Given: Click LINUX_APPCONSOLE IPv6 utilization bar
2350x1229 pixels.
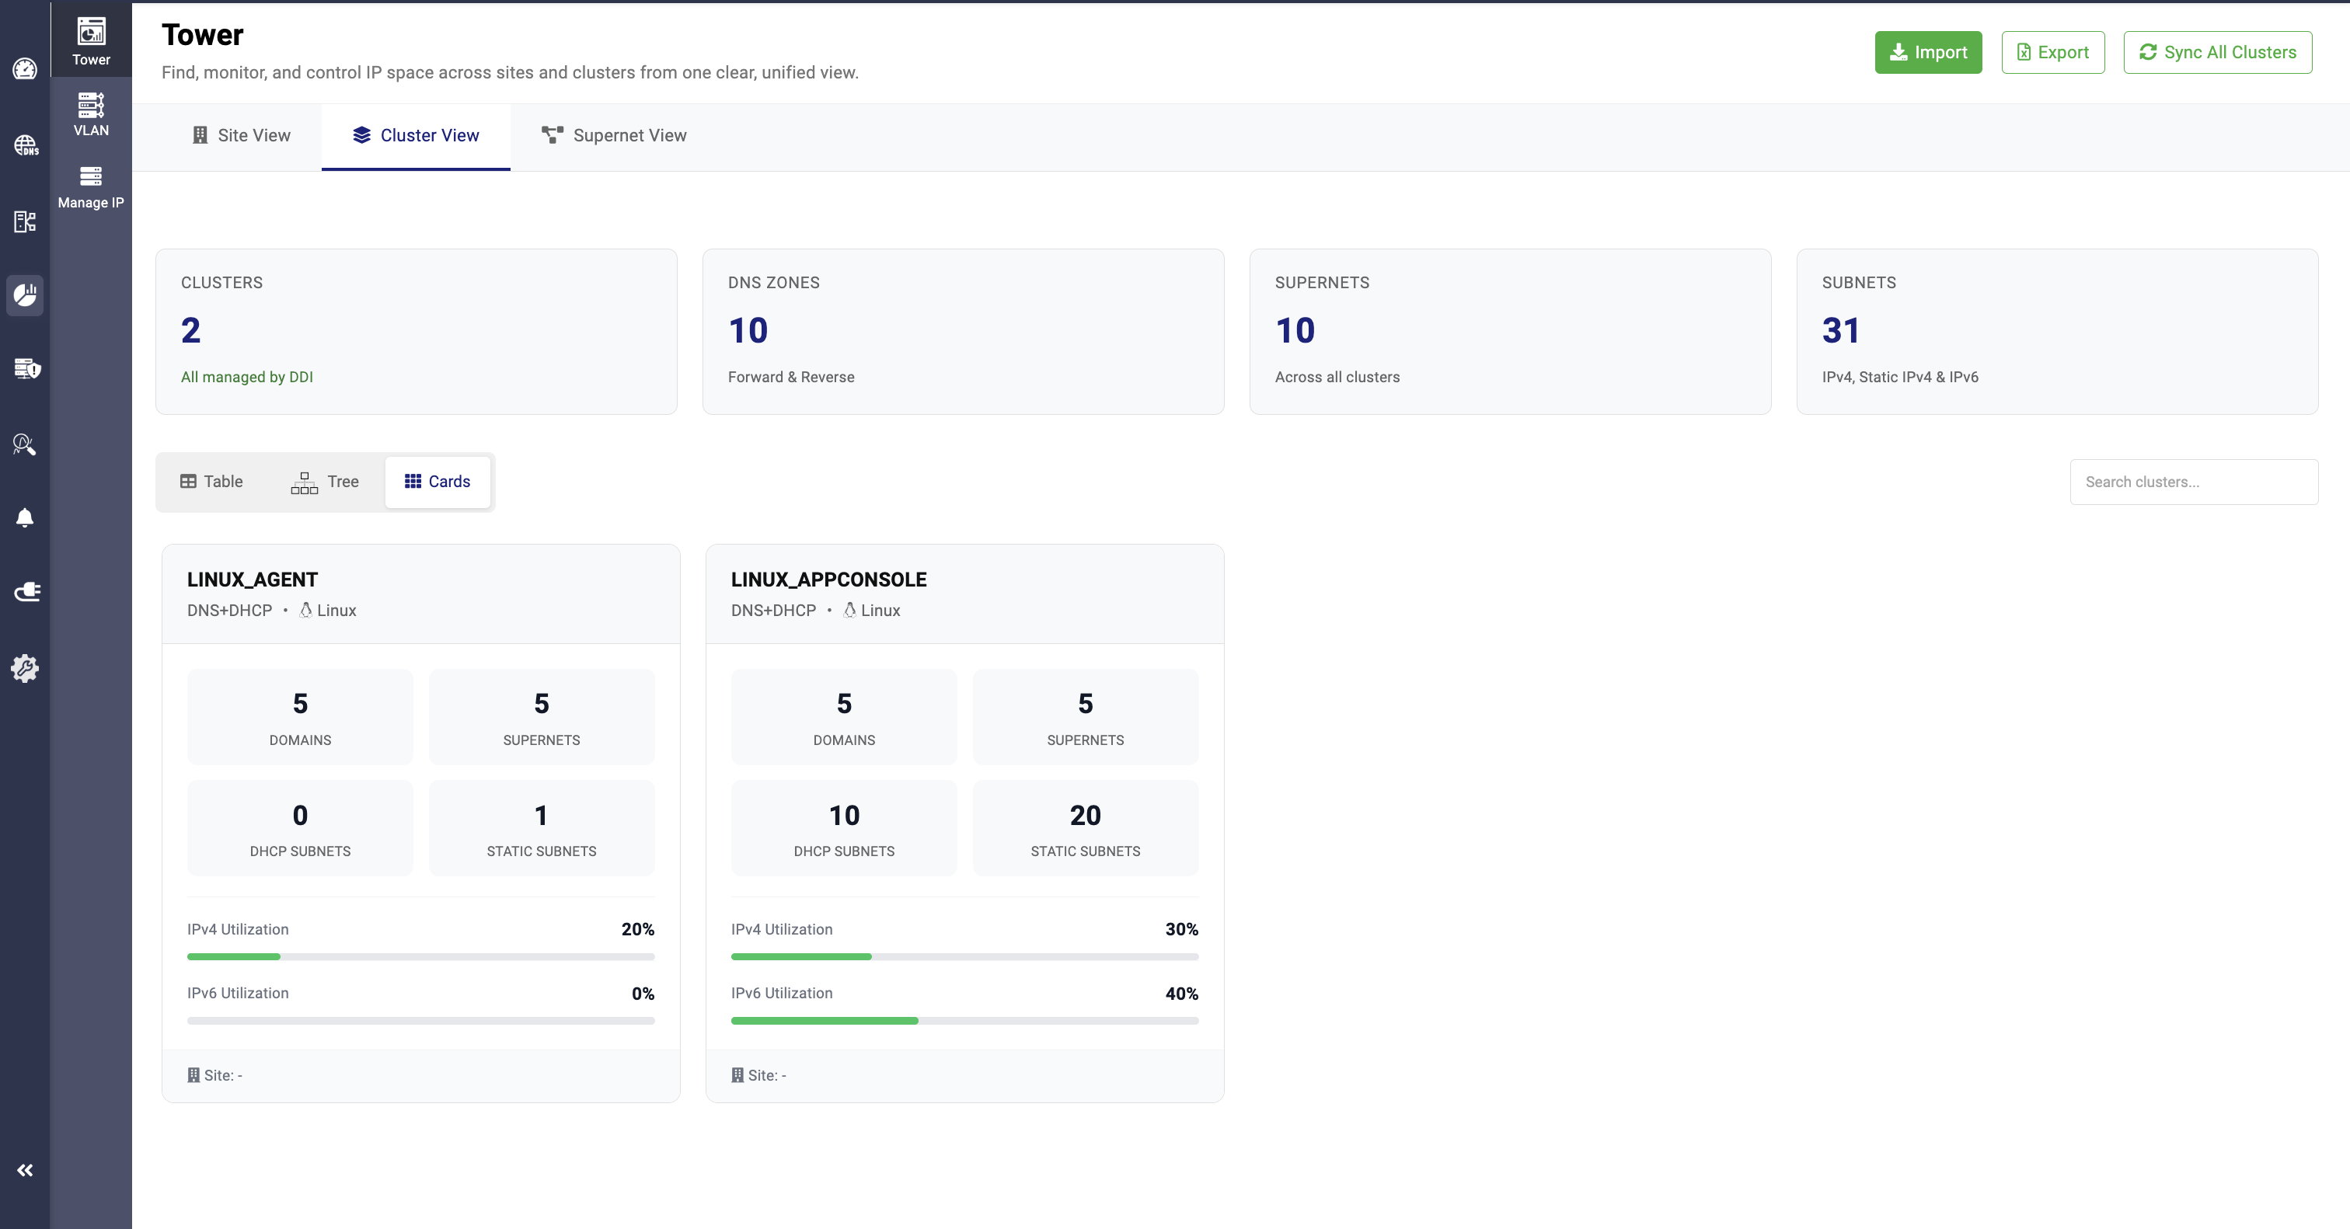Looking at the screenshot, I should click(964, 1021).
